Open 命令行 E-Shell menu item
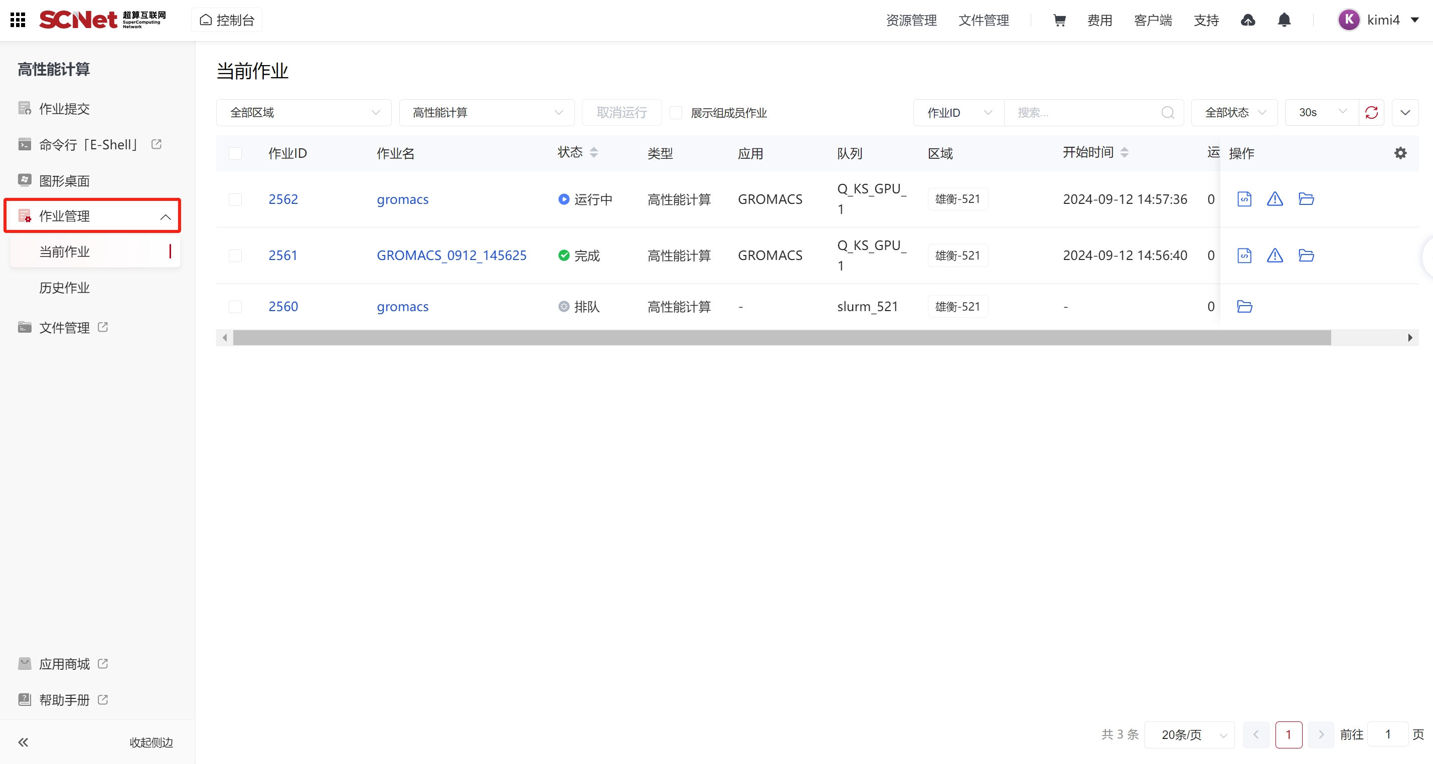 (x=88, y=144)
